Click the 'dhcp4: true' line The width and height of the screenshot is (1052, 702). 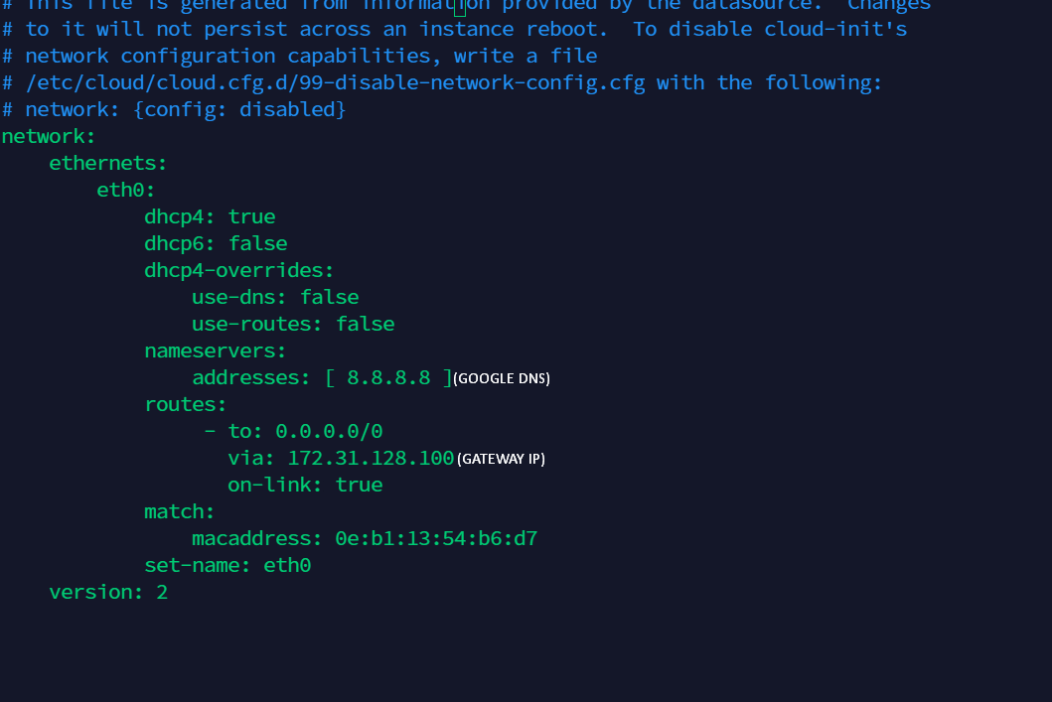pyautogui.click(x=210, y=216)
